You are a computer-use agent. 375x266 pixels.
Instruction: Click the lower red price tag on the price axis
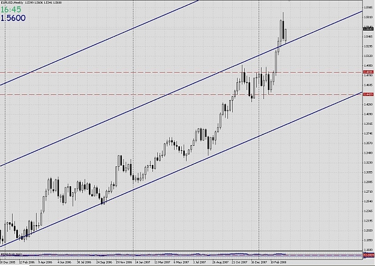coord(368,95)
